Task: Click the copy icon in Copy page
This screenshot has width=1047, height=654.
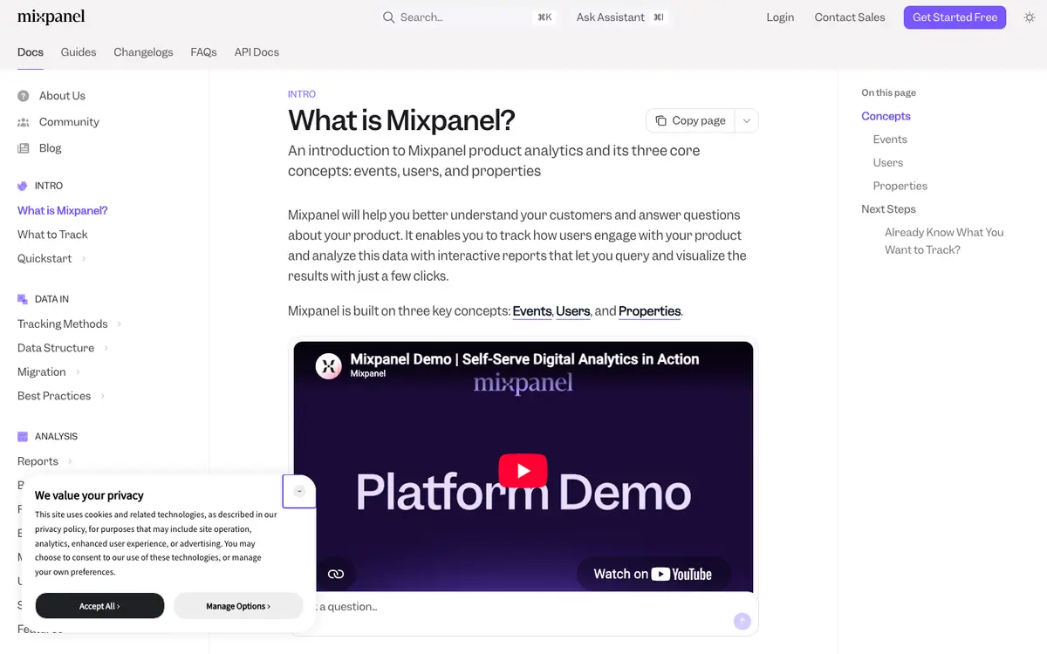Action: 661,120
